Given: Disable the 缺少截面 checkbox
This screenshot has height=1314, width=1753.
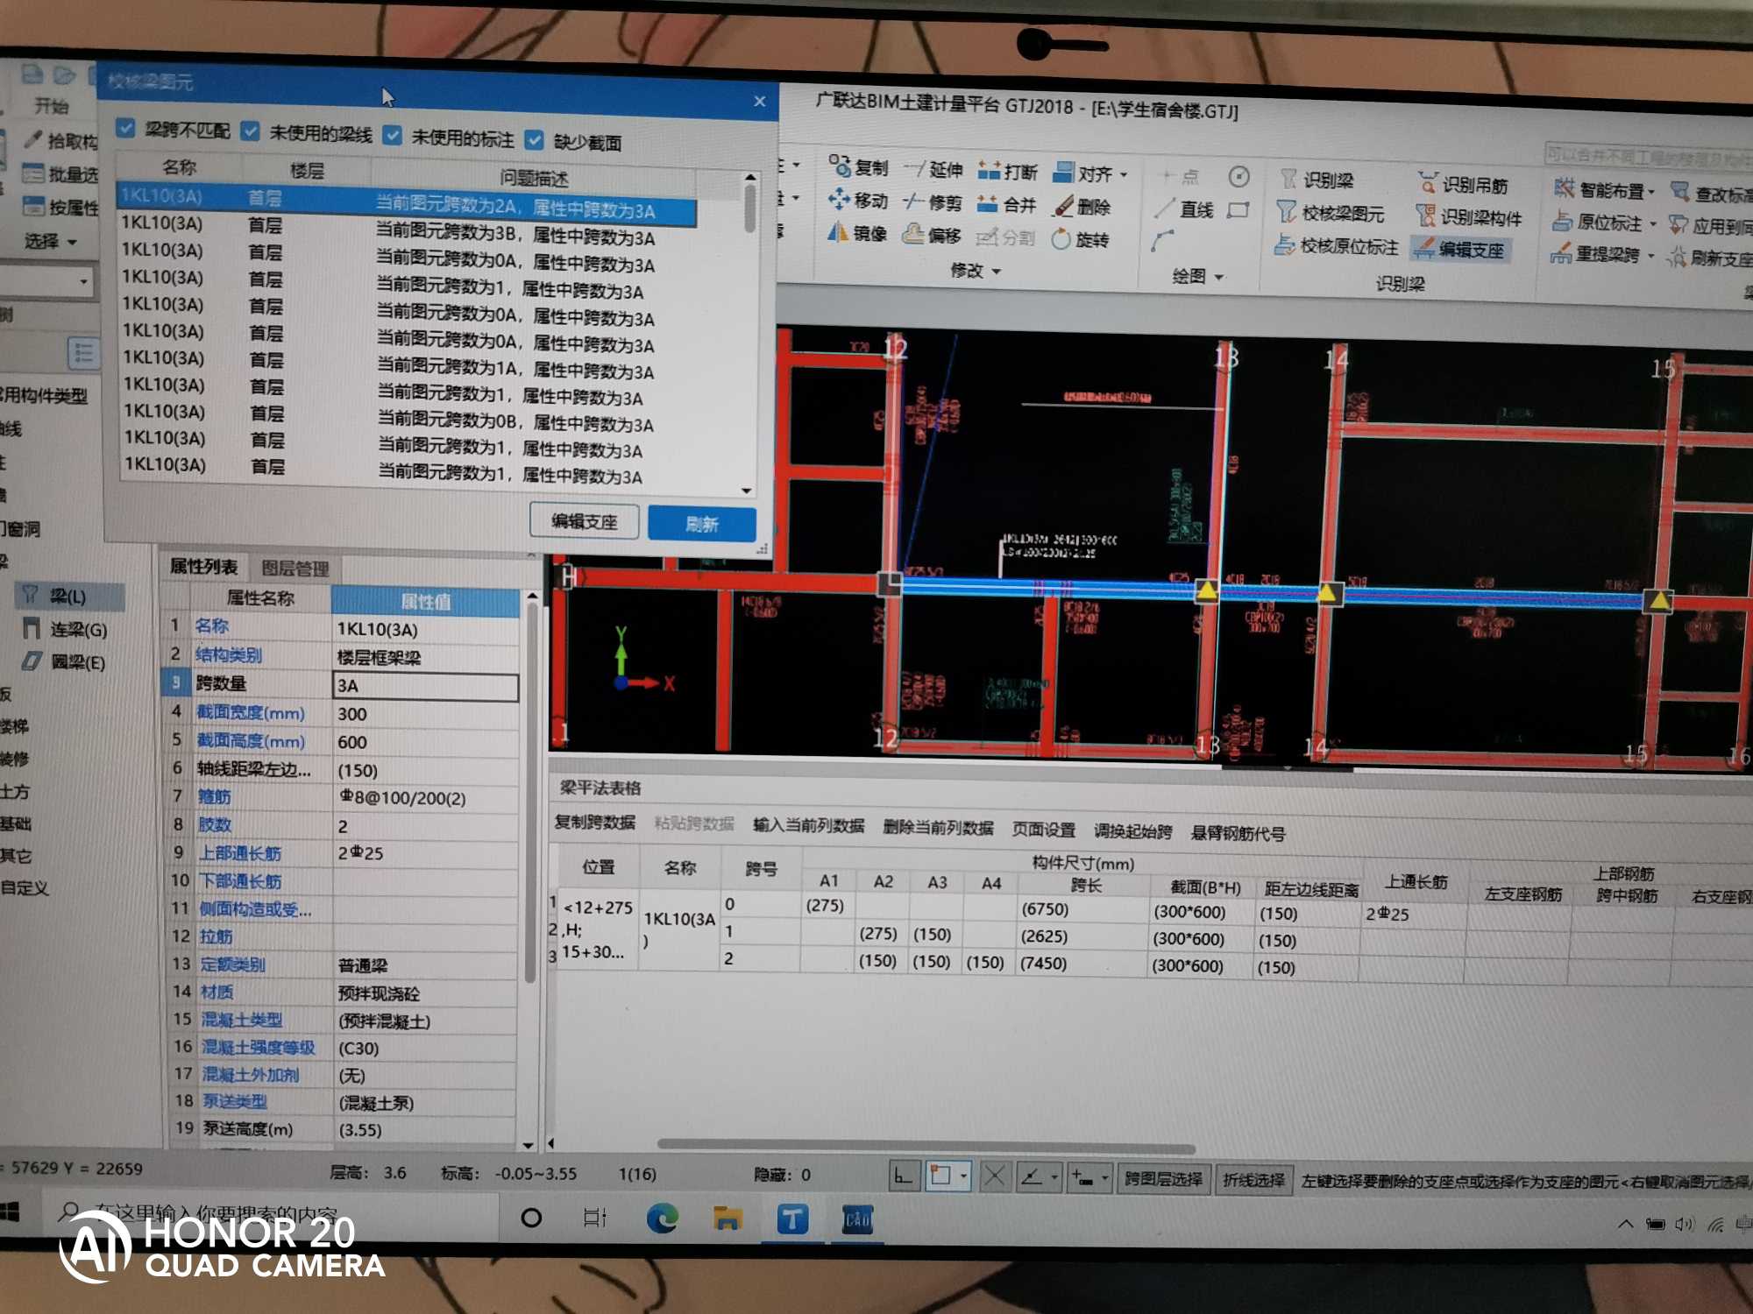Looking at the screenshot, I should (x=534, y=139).
